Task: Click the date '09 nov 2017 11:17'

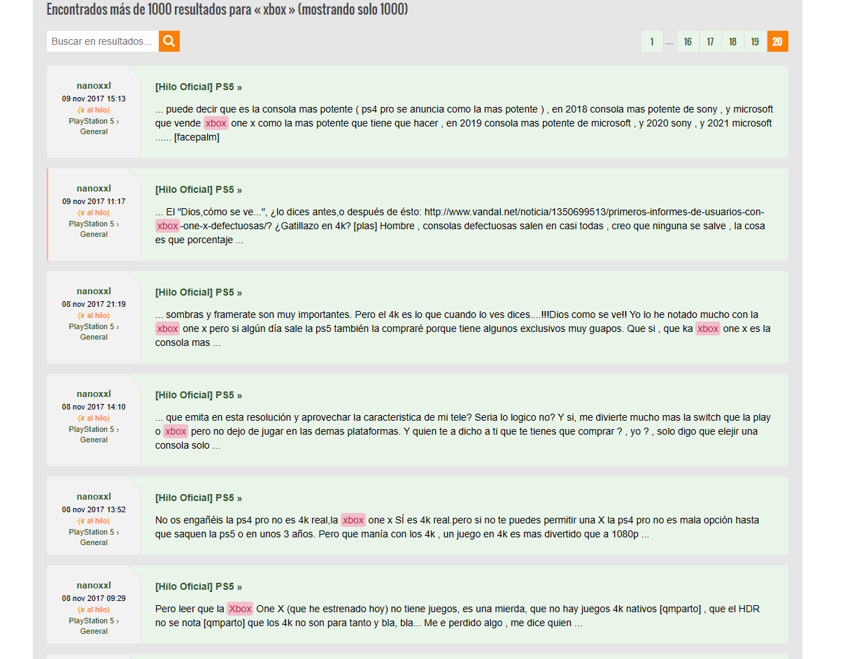Action: (x=94, y=201)
